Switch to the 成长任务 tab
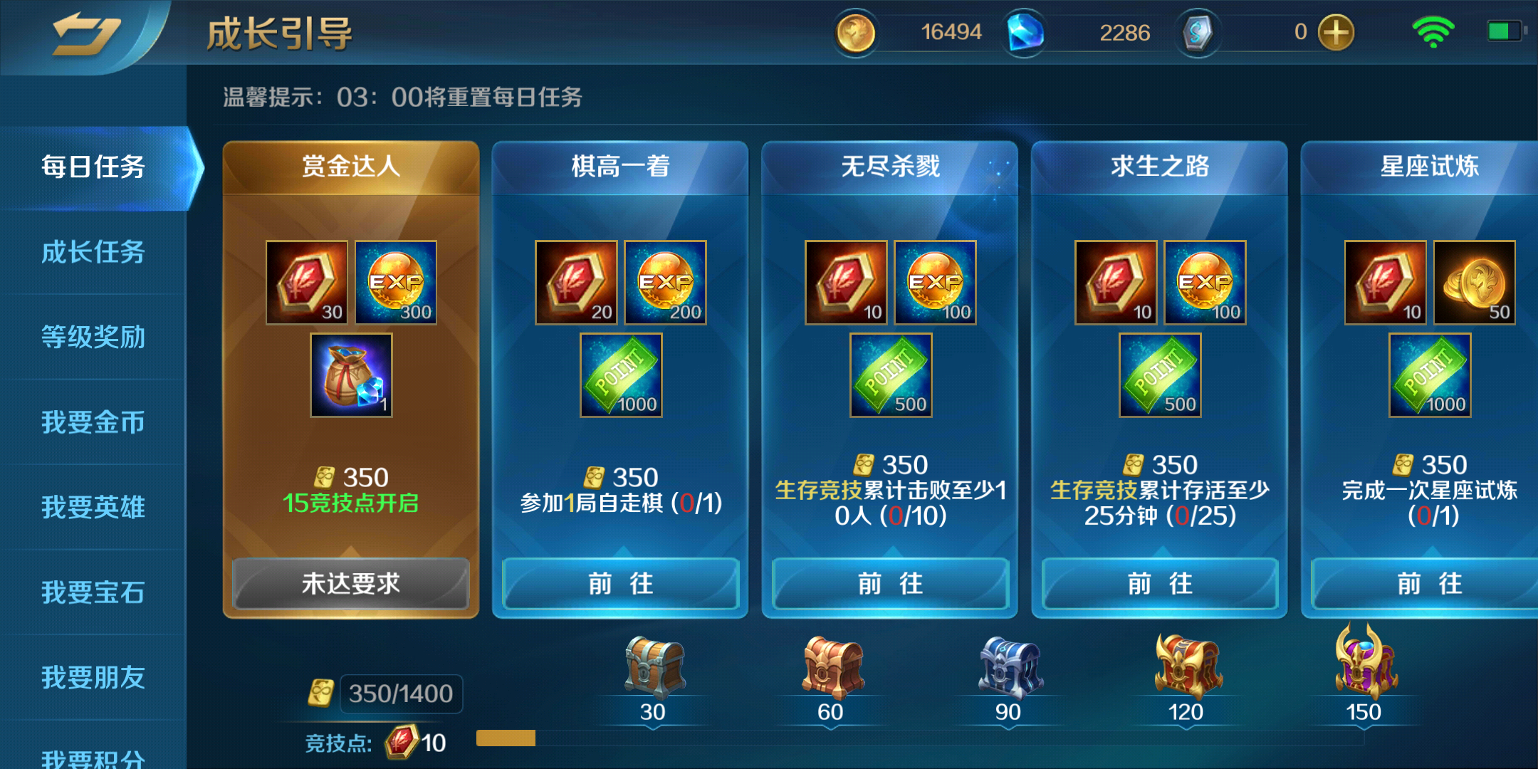Screen dimensions: 1538x769 [x=93, y=252]
